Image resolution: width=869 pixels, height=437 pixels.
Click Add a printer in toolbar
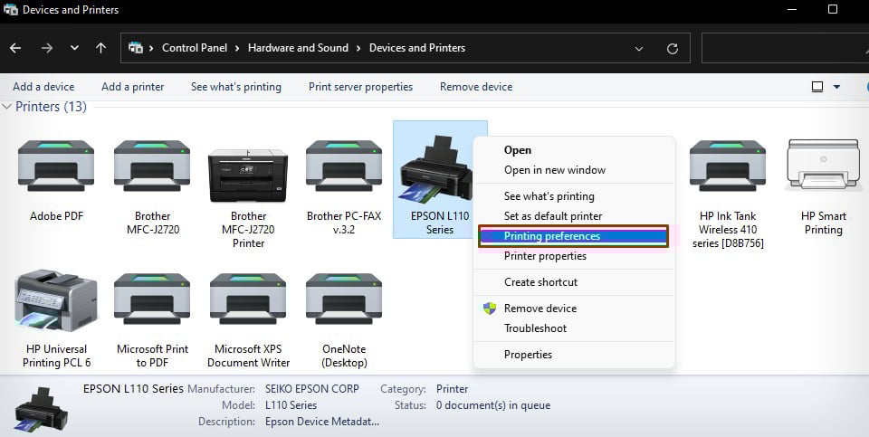click(x=132, y=87)
